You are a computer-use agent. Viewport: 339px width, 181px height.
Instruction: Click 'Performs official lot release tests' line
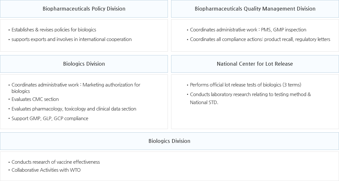coord(246,85)
